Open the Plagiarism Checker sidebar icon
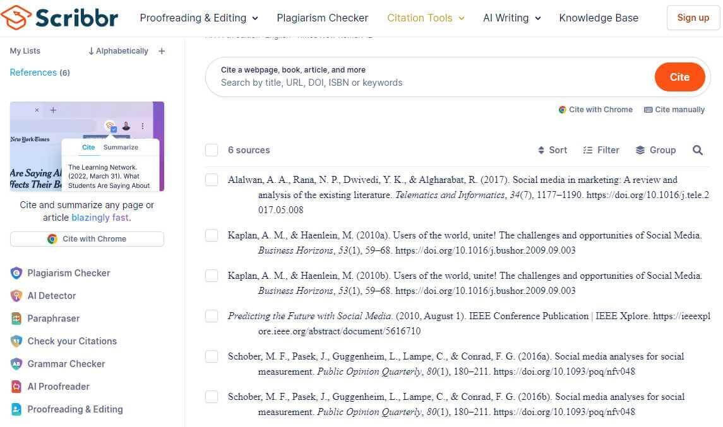This screenshot has width=723, height=427. [16, 273]
